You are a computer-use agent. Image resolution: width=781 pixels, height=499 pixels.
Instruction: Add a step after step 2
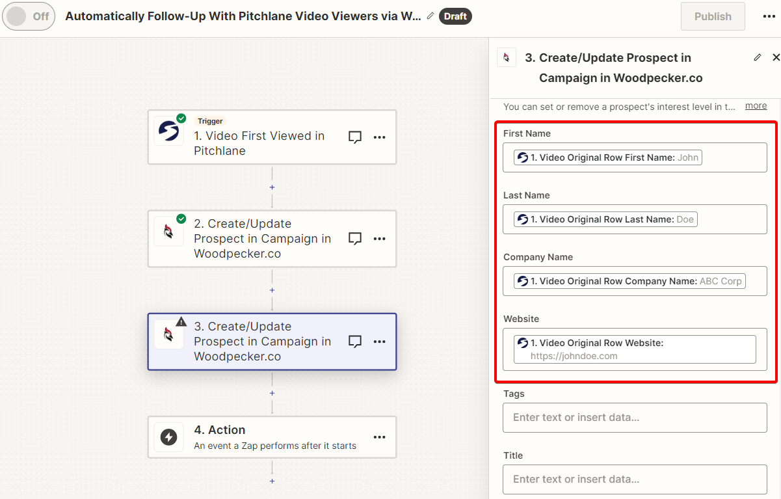[x=272, y=290]
